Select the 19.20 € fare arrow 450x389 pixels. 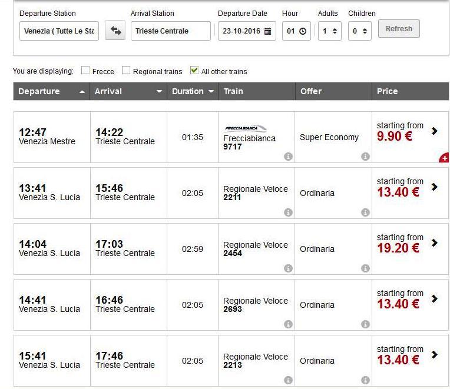pyautogui.click(x=435, y=242)
